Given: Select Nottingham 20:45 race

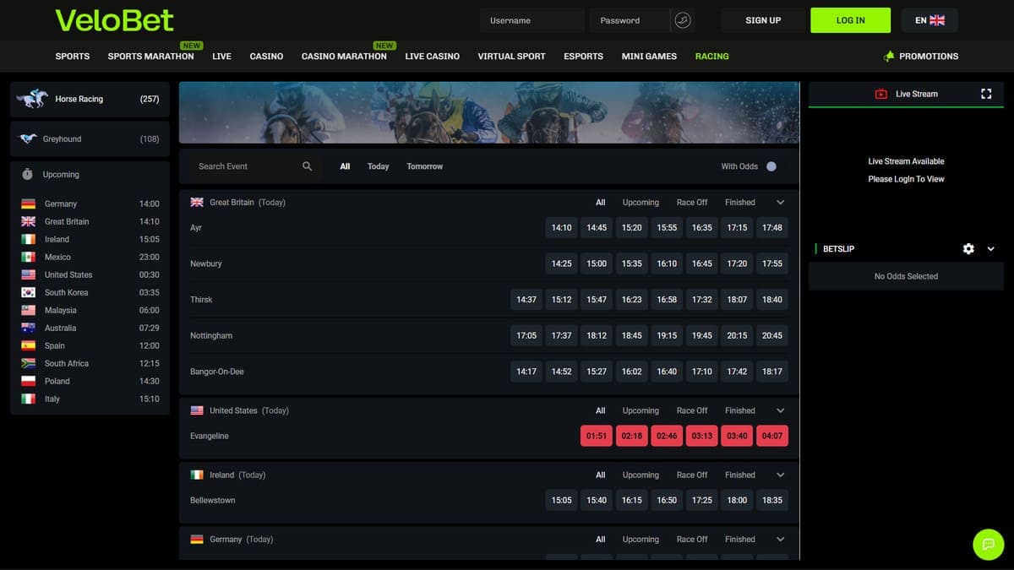Looking at the screenshot, I should click(772, 335).
